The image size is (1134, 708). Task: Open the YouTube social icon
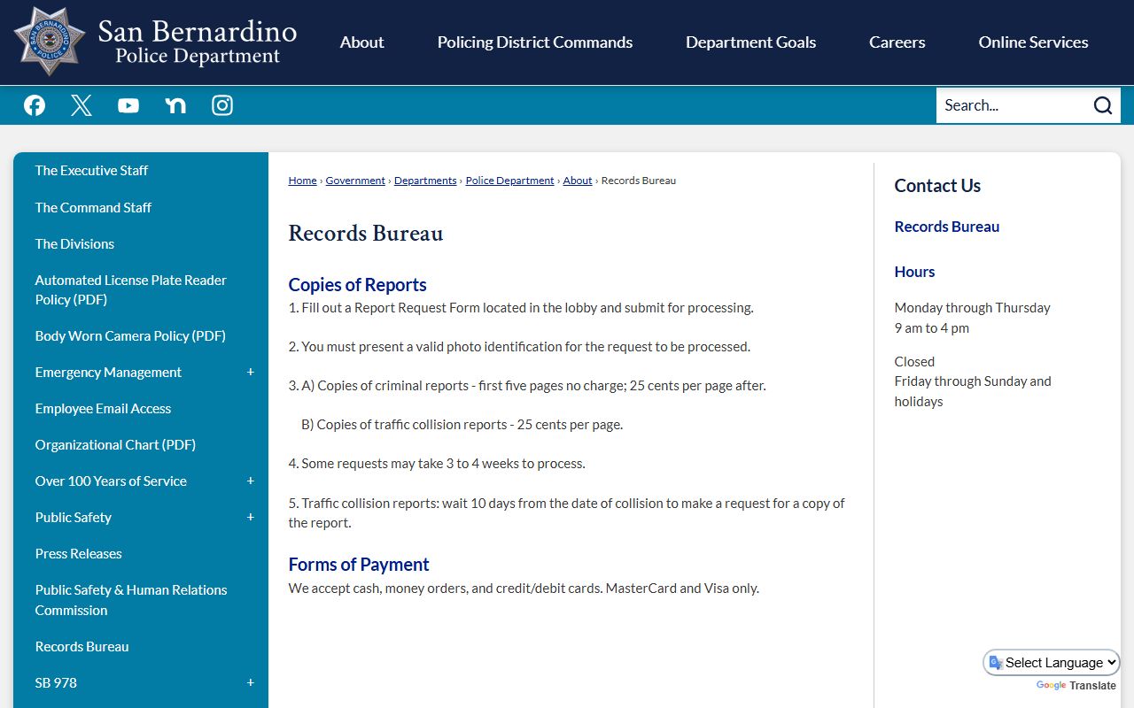[128, 105]
